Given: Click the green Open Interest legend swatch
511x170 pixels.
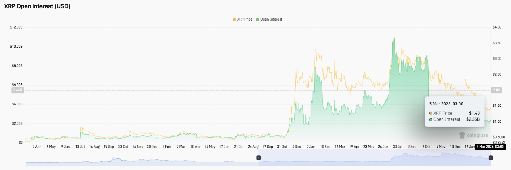Looking at the screenshot, I should coord(257,19).
